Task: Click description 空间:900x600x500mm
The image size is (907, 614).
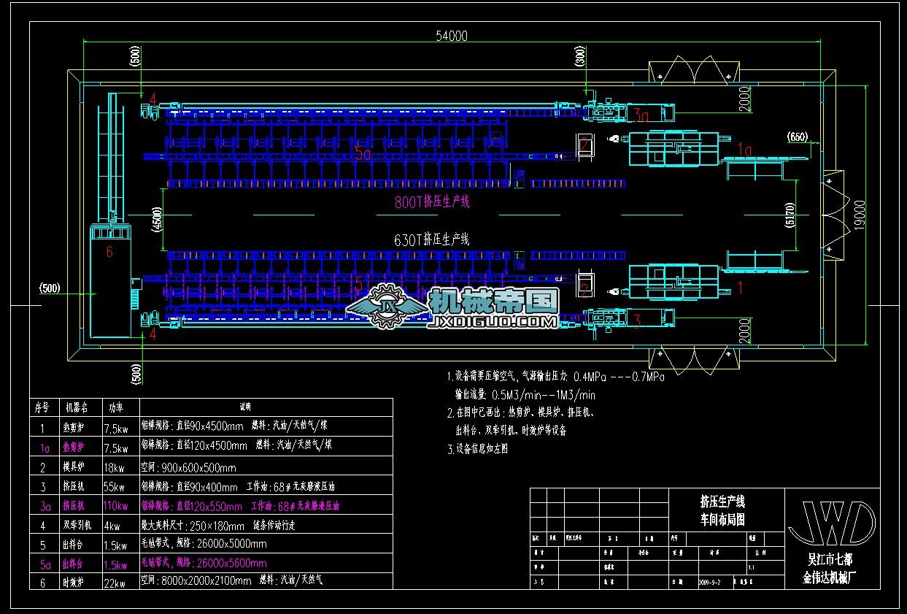Action: (x=188, y=468)
